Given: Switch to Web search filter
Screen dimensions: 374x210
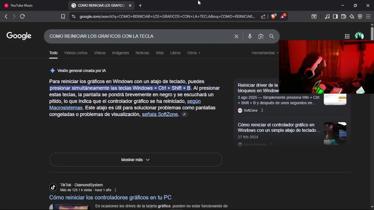Looking at the screenshot, I should (x=160, y=53).
